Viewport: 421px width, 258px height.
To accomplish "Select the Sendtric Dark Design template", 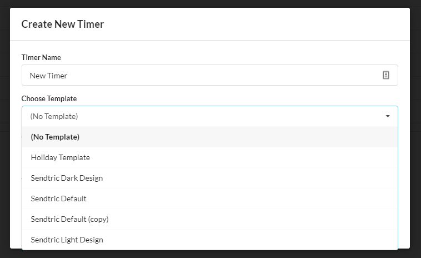I will coord(67,178).
